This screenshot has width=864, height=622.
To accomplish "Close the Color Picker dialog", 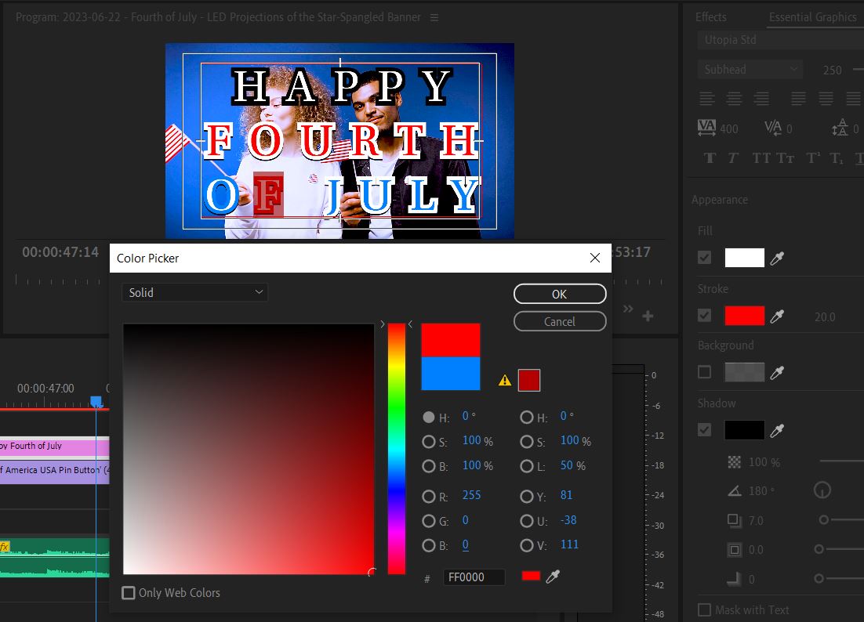I will (x=595, y=258).
